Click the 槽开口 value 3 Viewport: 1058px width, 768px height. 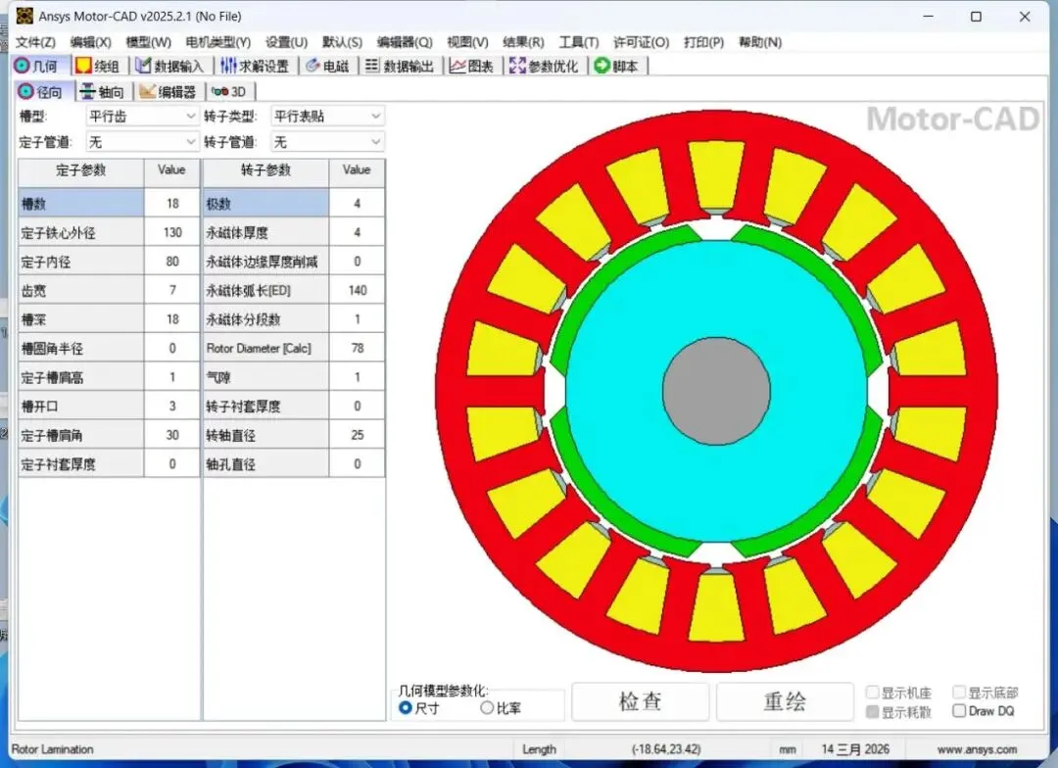[172, 407]
